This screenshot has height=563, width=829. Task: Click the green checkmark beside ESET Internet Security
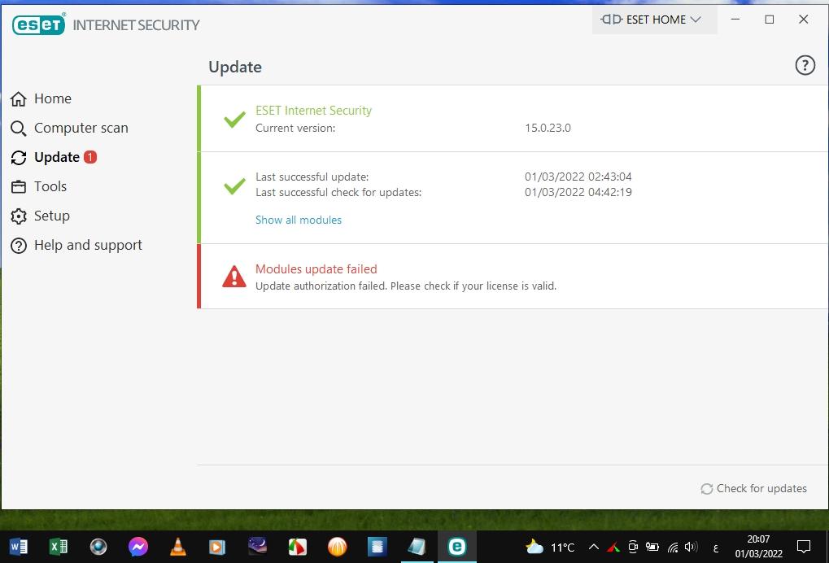234,119
